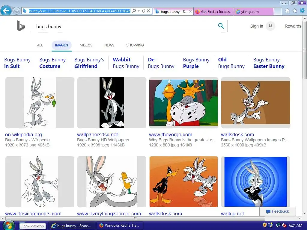This screenshot has height=230, width=307.
Task: Open blue rings tuxedo Bugs Bunny thumbnail
Action: click(256, 182)
